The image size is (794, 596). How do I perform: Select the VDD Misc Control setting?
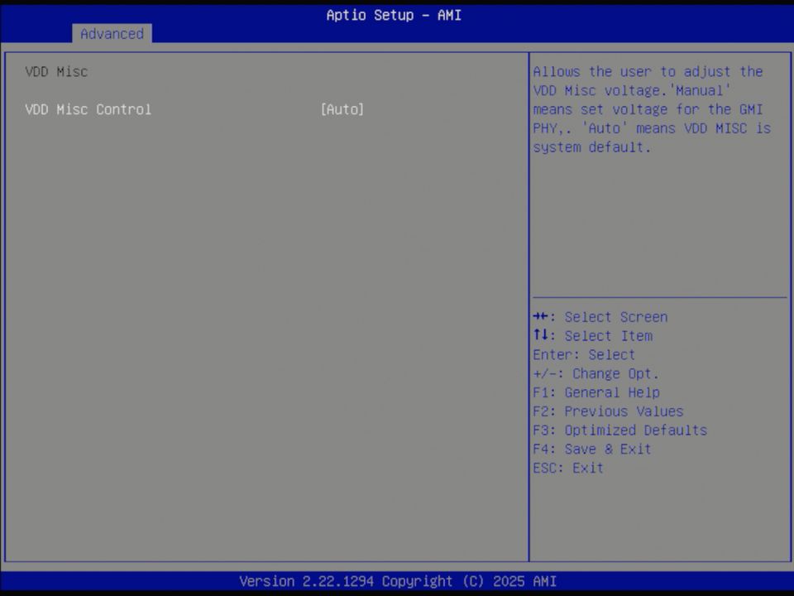click(x=88, y=109)
